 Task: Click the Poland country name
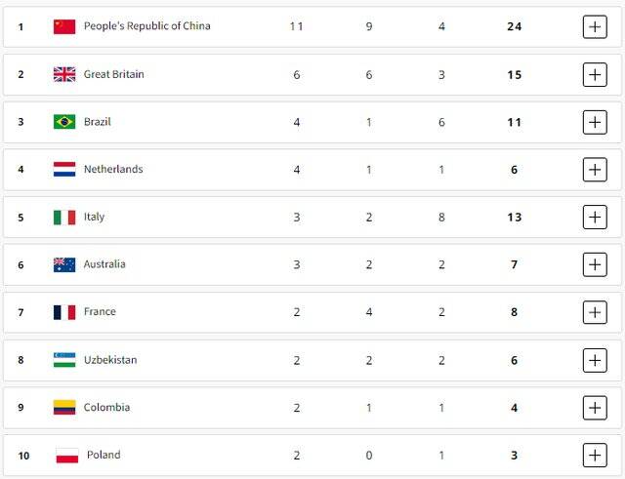(x=104, y=455)
